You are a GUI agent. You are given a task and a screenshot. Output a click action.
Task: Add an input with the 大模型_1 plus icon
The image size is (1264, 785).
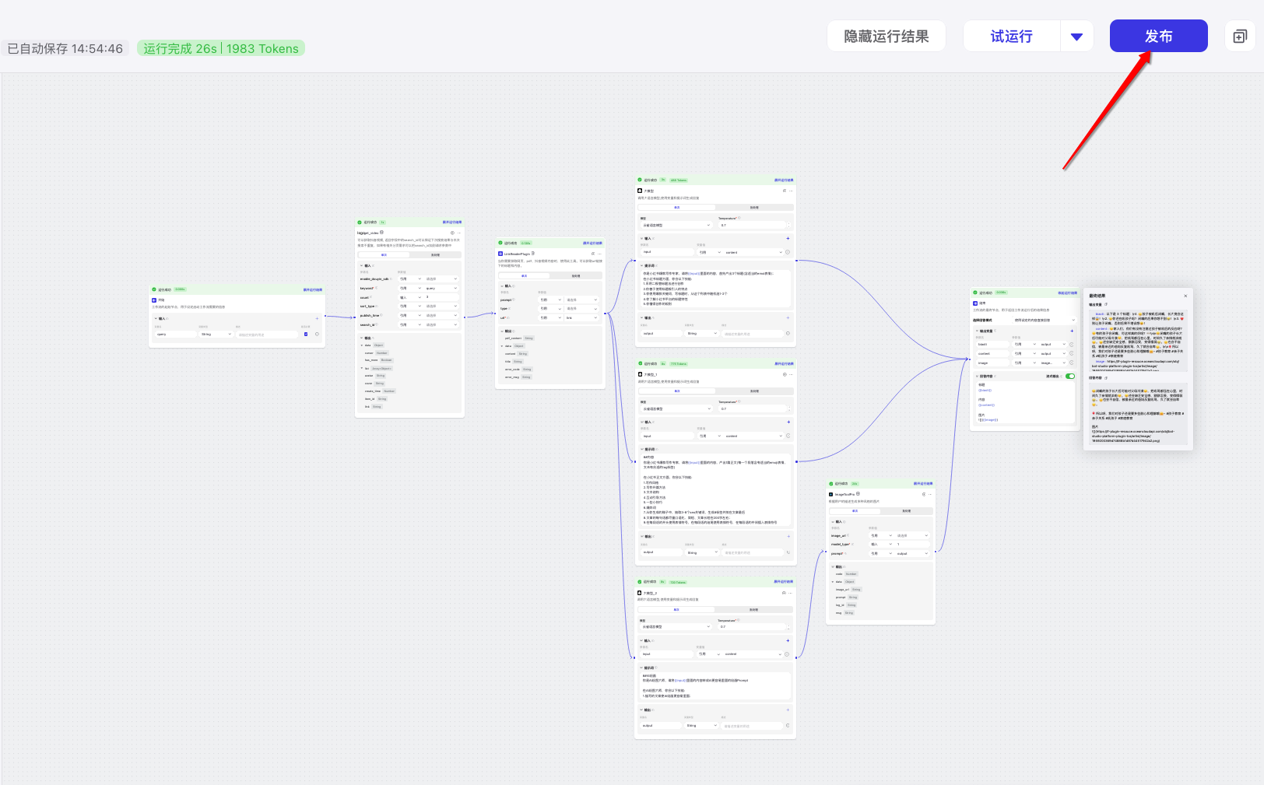point(788,422)
